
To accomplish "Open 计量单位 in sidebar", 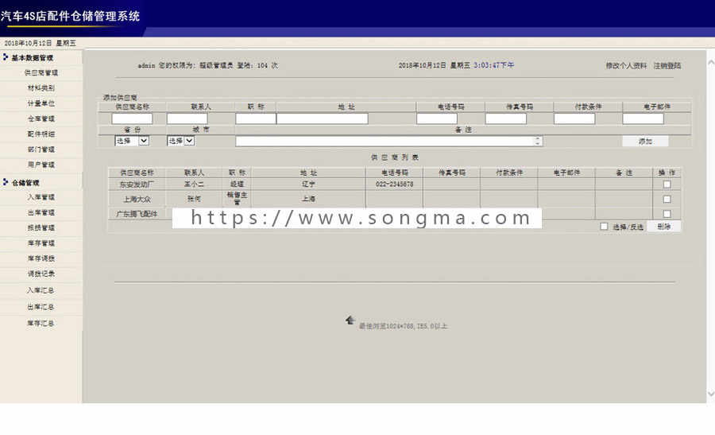I will [41, 103].
